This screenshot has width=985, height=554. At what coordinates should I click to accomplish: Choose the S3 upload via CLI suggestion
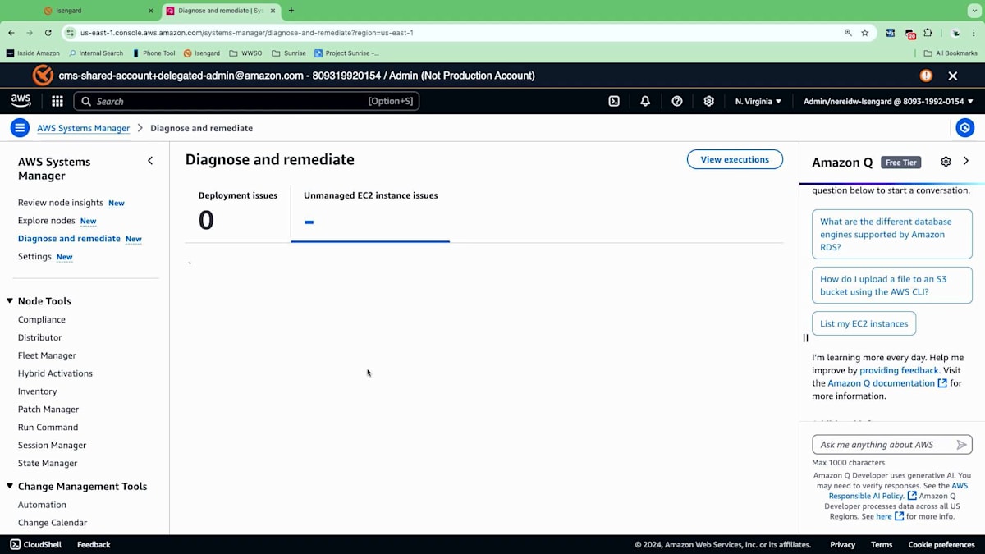[x=892, y=286]
